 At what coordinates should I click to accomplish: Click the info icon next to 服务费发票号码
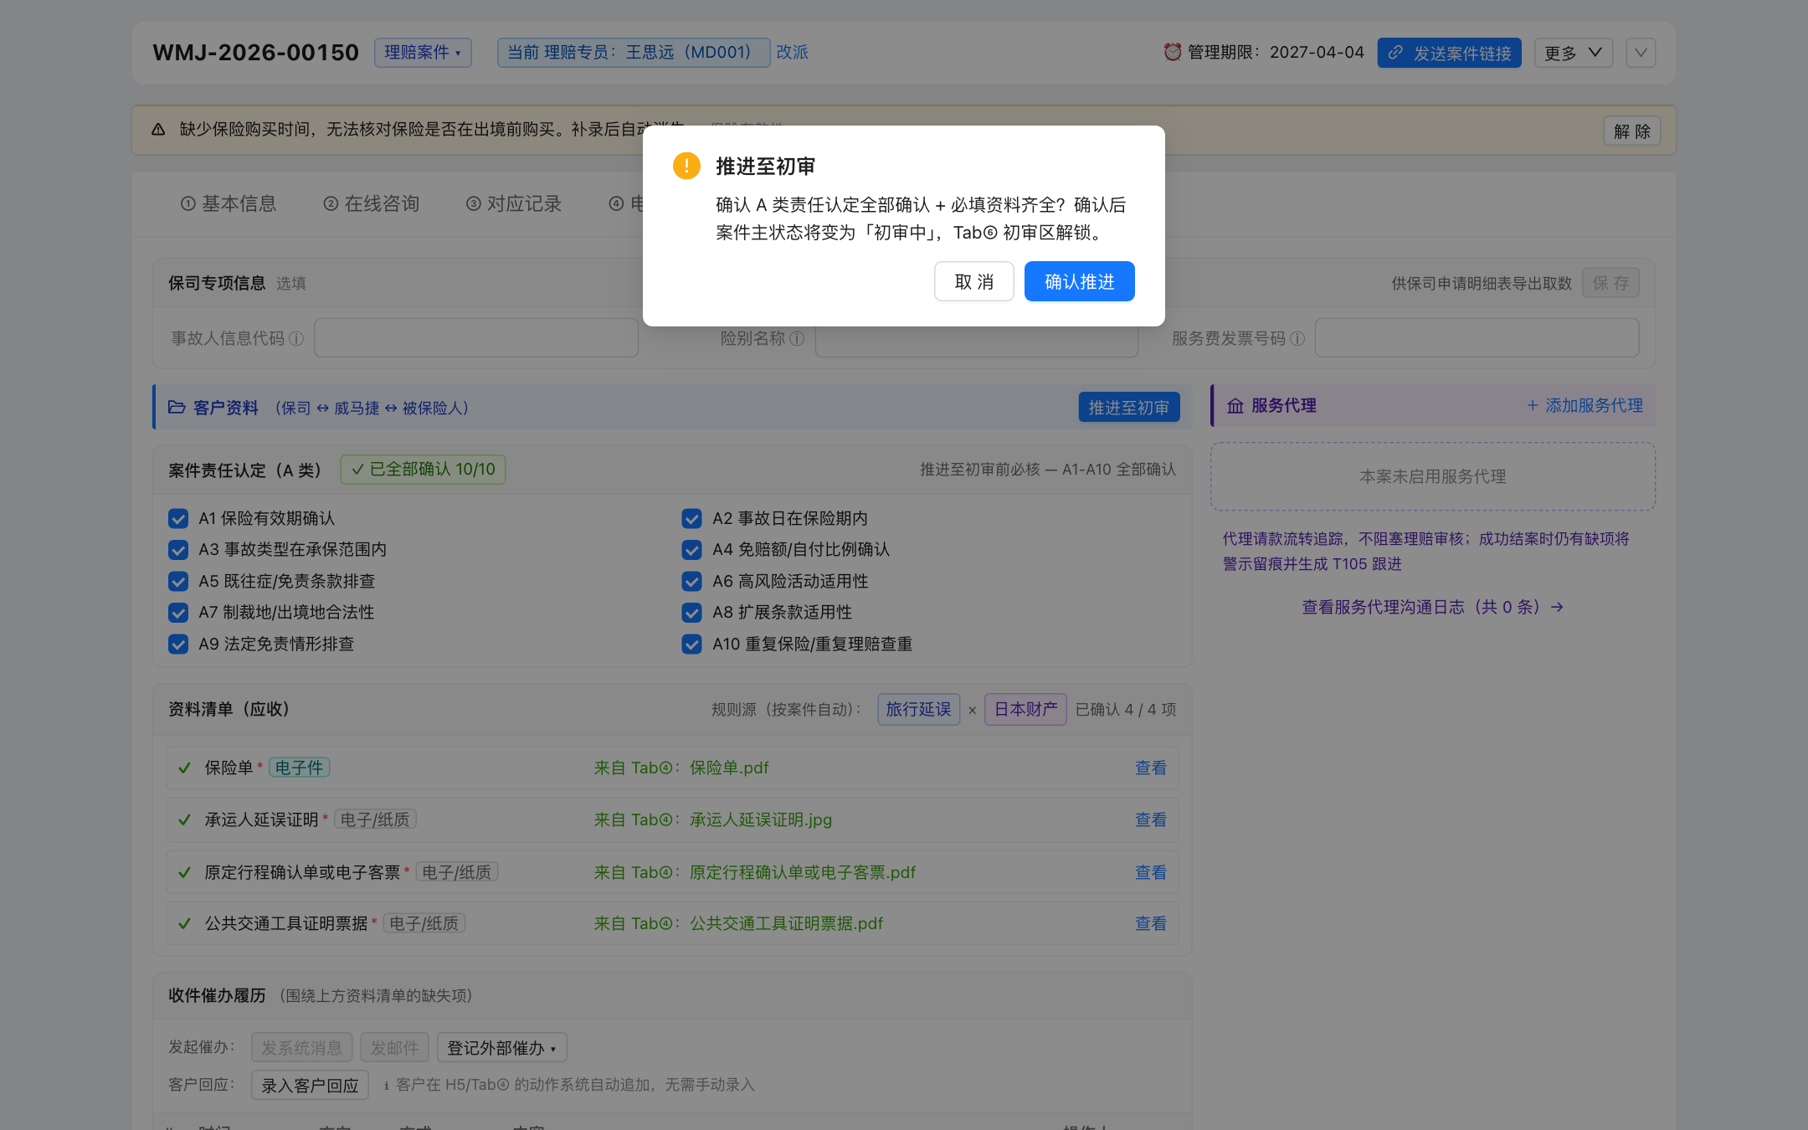click(1297, 338)
